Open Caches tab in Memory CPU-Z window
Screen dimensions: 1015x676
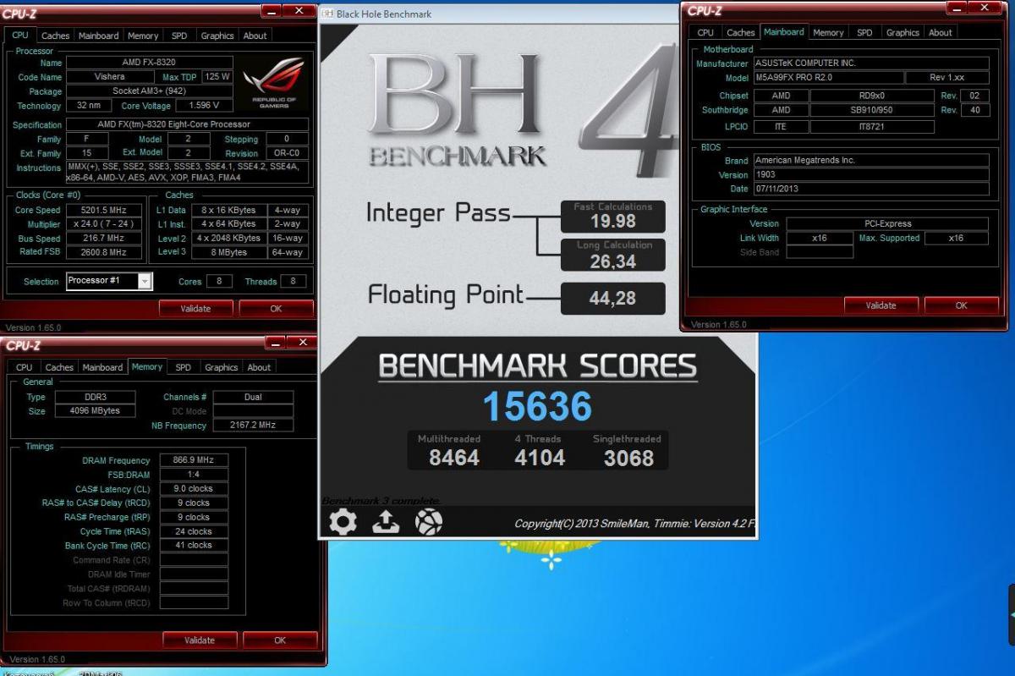59,367
